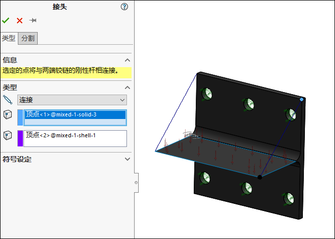Collapse the 信息 section
Screen dimensions: 335x239
127,60
